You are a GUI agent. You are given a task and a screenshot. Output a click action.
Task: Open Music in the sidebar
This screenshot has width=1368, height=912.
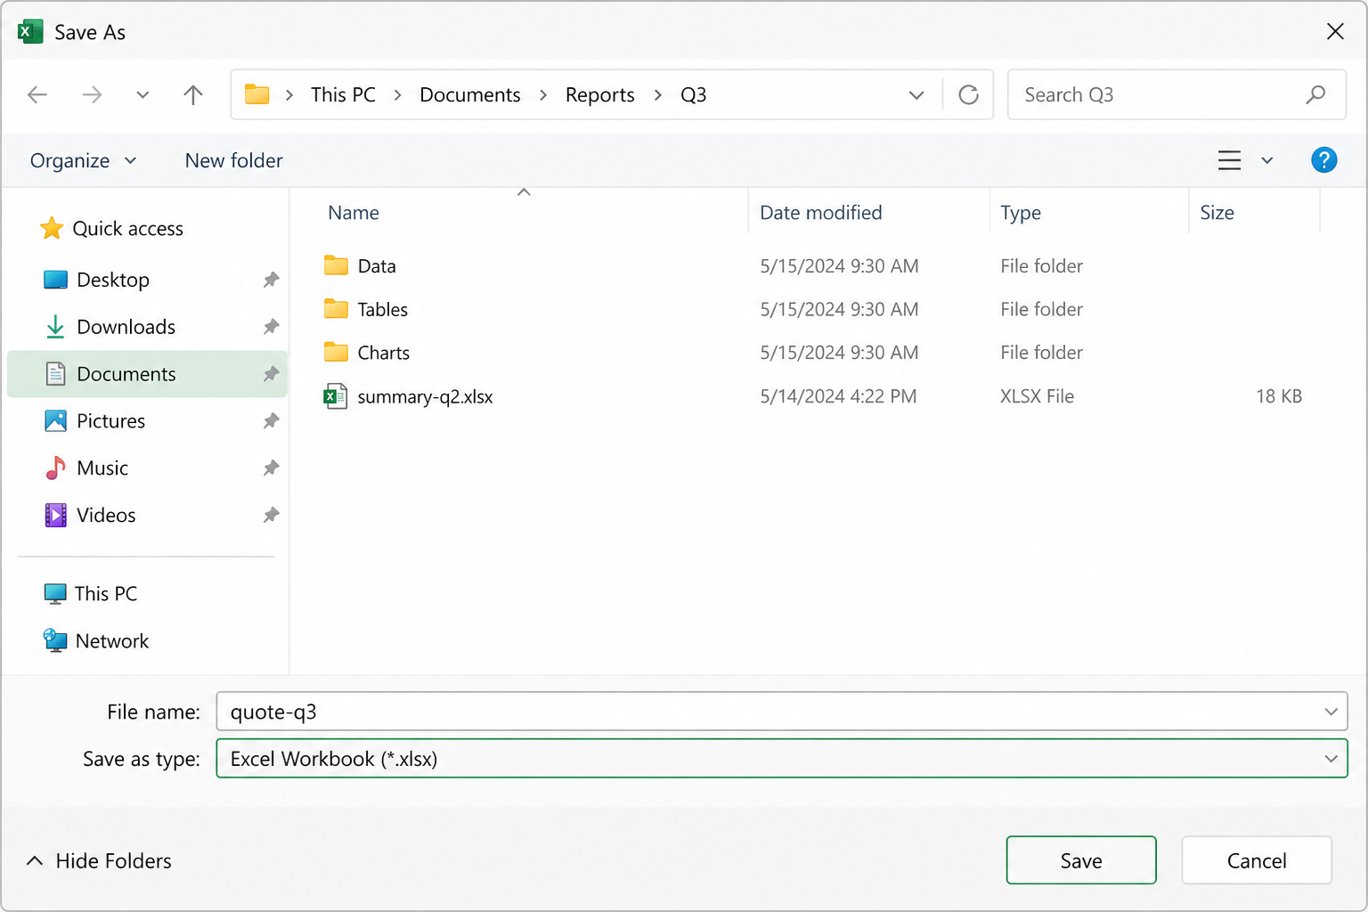point(147,468)
